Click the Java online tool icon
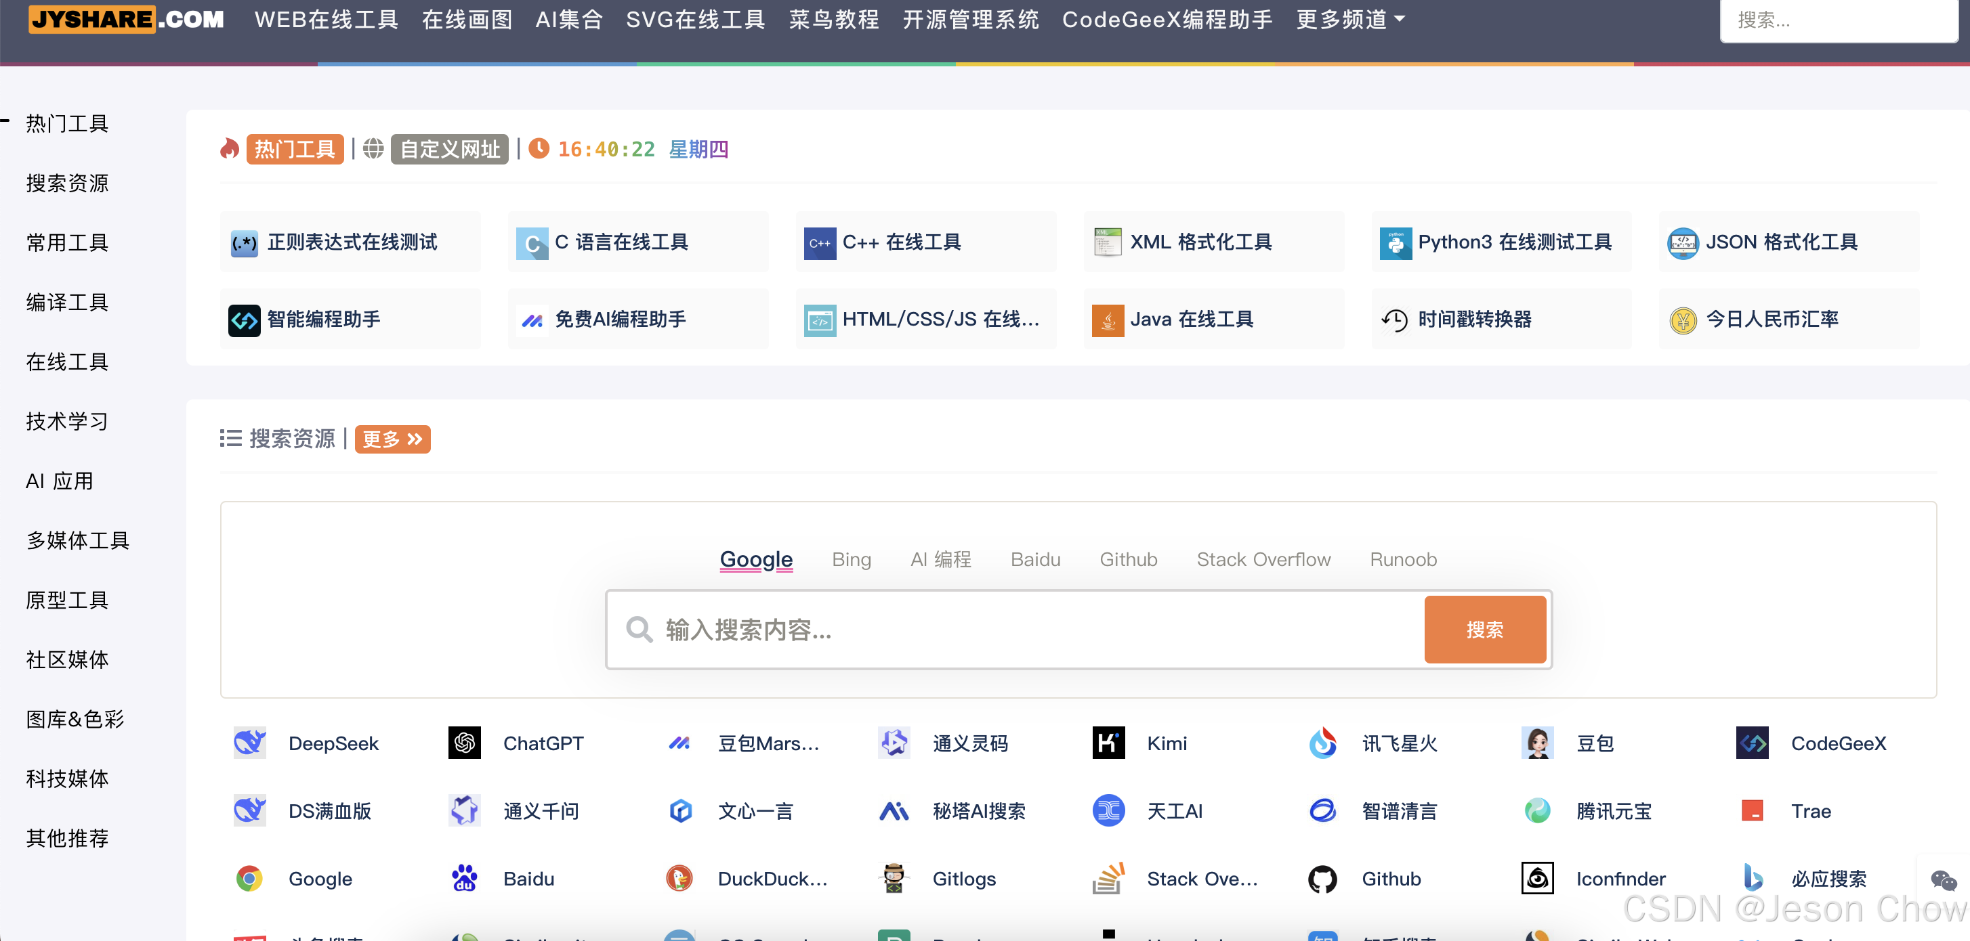This screenshot has height=941, width=1970. click(1108, 320)
